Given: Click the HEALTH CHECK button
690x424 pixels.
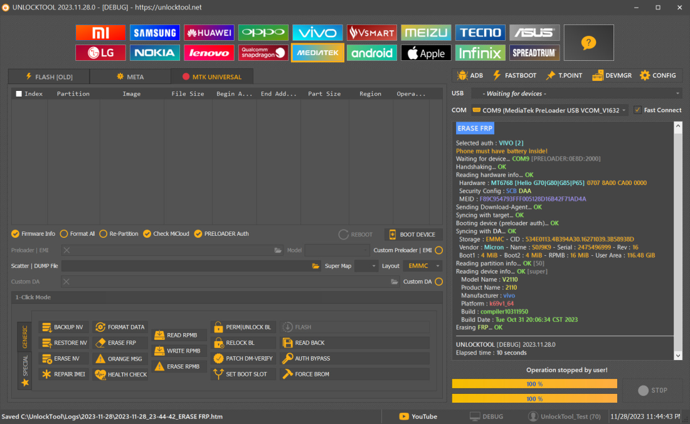Looking at the screenshot, I should point(120,374).
